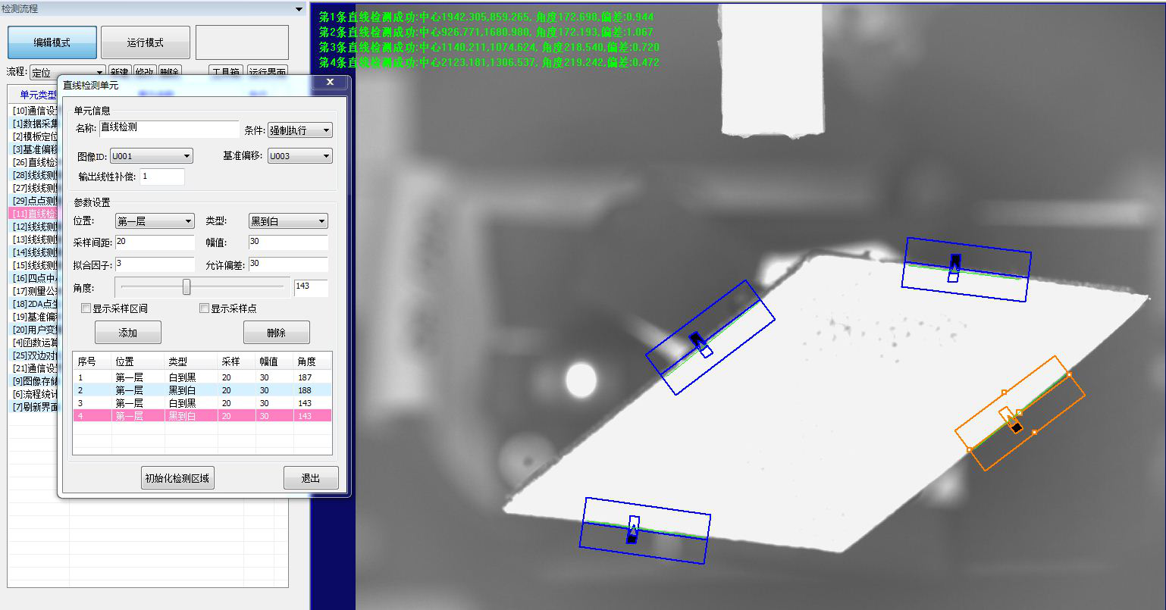The image size is (1166, 610).
Task: Open the 图像ID dropdown showing U001
Action: click(151, 156)
